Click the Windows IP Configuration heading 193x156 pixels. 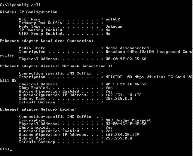[x=29, y=12]
